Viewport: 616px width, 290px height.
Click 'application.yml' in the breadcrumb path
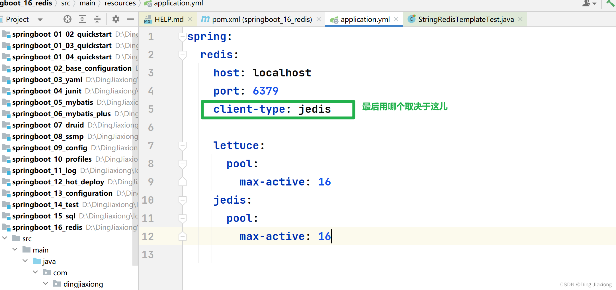(x=178, y=3)
